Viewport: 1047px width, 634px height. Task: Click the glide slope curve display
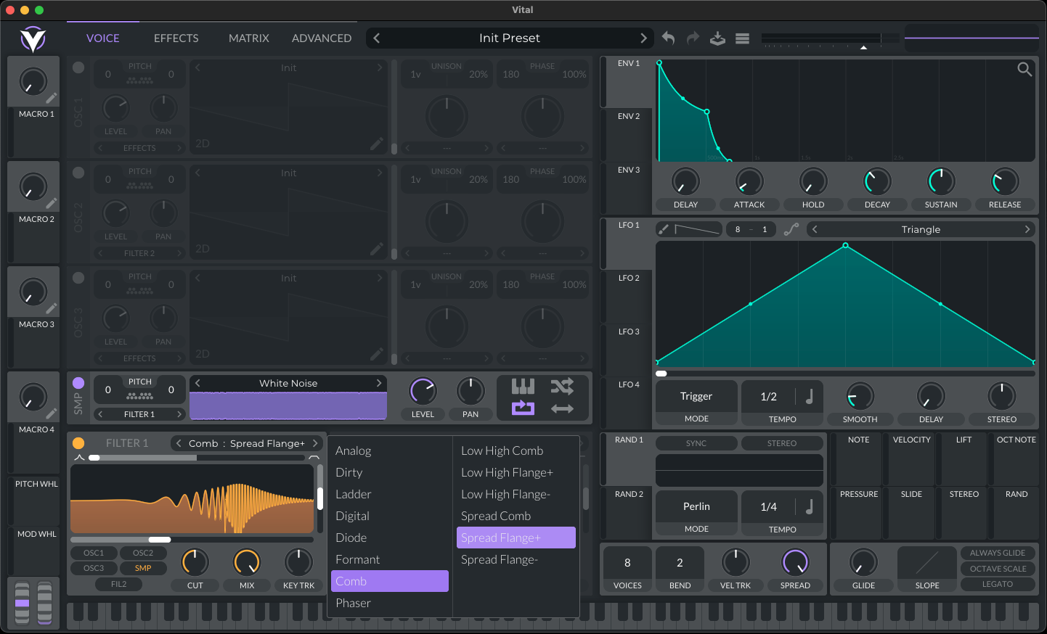pos(927,562)
